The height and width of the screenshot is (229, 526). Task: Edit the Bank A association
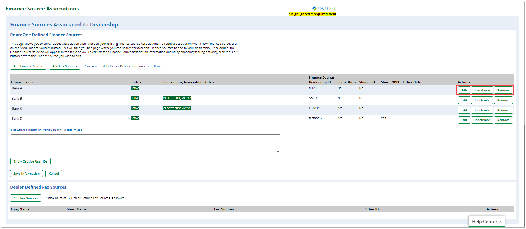(x=464, y=90)
